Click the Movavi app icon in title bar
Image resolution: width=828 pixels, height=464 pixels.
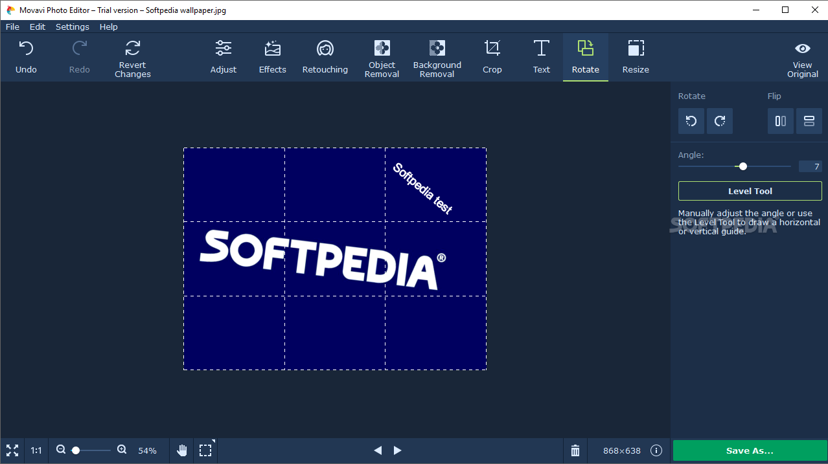coord(10,10)
